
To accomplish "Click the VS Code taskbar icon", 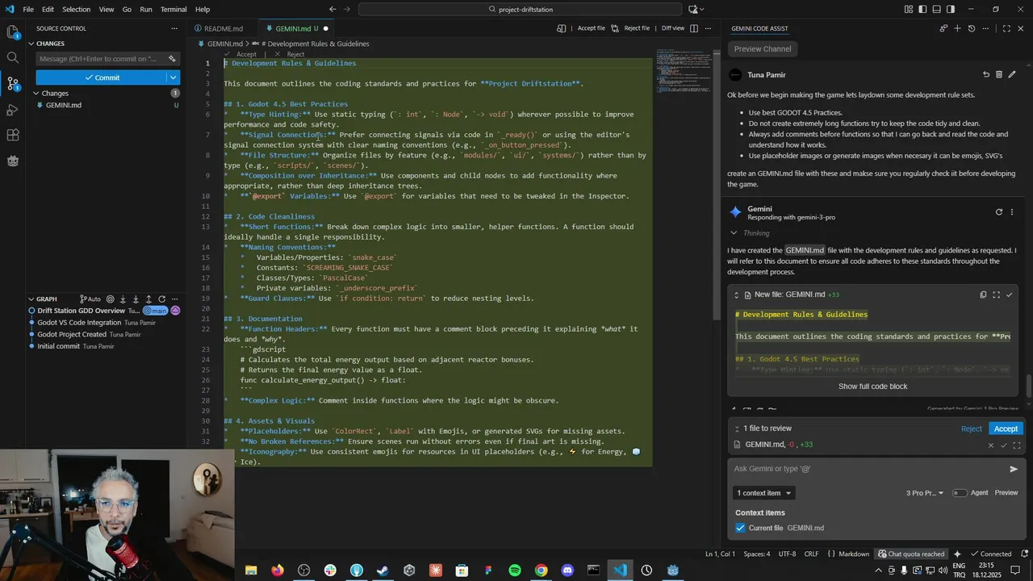I will (620, 571).
